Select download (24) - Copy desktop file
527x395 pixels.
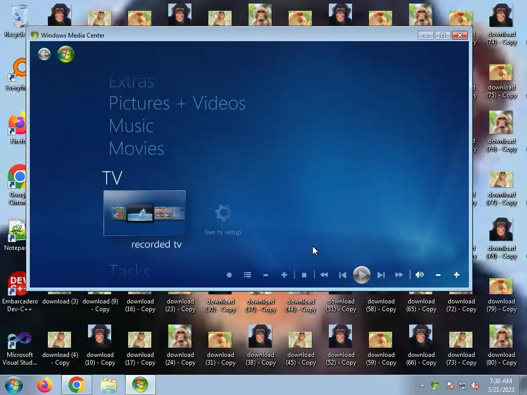click(x=180, y=345)
